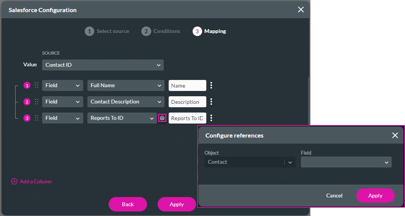Click the SOURCE heading label
This screenshot has width=405, height=216.
(x=51, y=53)
